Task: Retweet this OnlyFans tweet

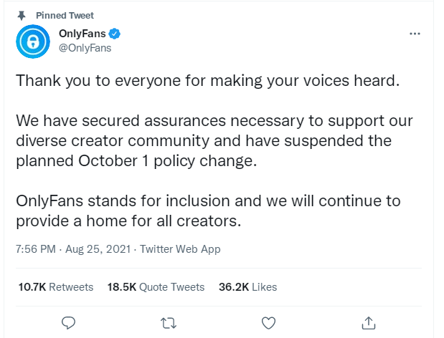Action: point(169,322)
